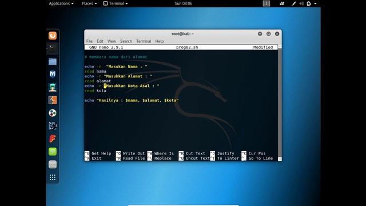Open the Terminal icon in the dock
The image size is (366, 206).
53,49
